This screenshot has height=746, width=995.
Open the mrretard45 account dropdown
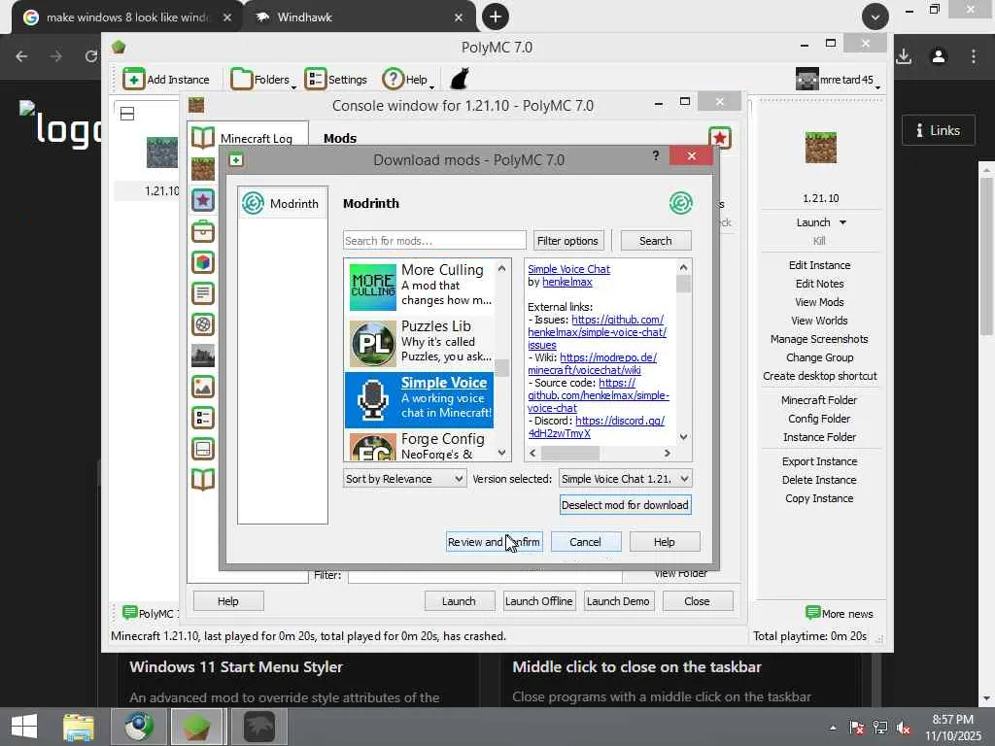839,80
